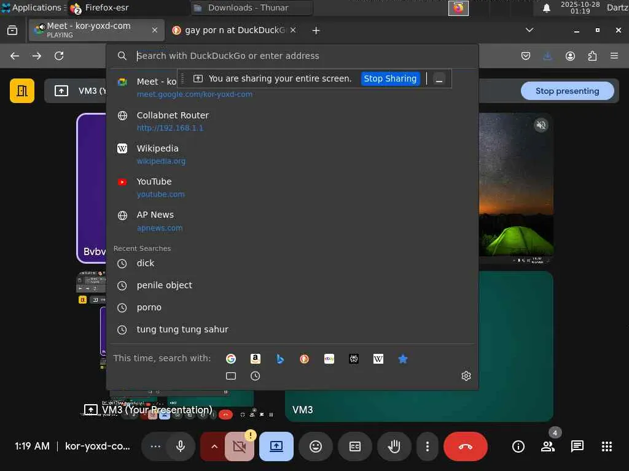
Task: Toggle the camera button in Meet
Action: tap(240, 446)
